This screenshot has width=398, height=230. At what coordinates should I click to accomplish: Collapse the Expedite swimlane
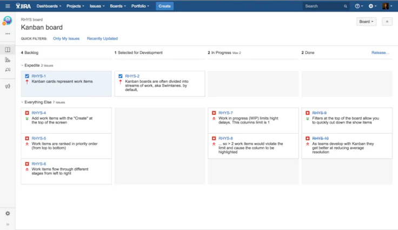pos(23,65)
